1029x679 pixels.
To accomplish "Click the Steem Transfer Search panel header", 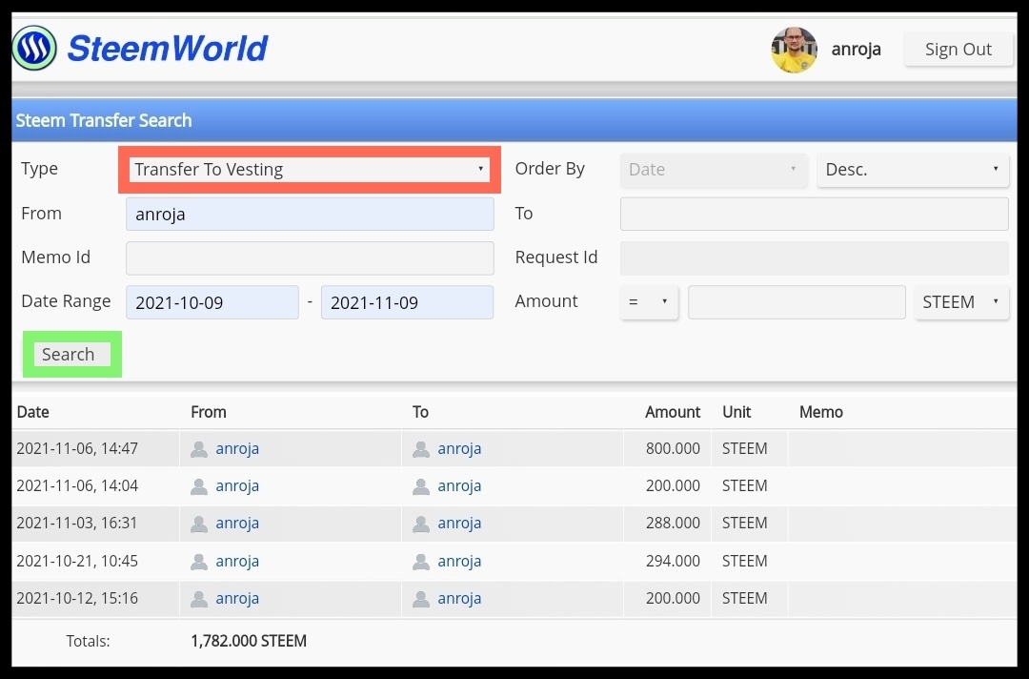I will (x=514, y=120).
